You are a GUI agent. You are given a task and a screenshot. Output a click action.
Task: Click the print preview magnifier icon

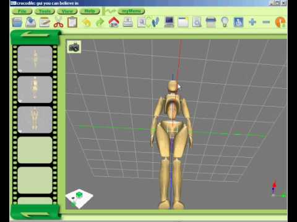[x=197, y=22]
